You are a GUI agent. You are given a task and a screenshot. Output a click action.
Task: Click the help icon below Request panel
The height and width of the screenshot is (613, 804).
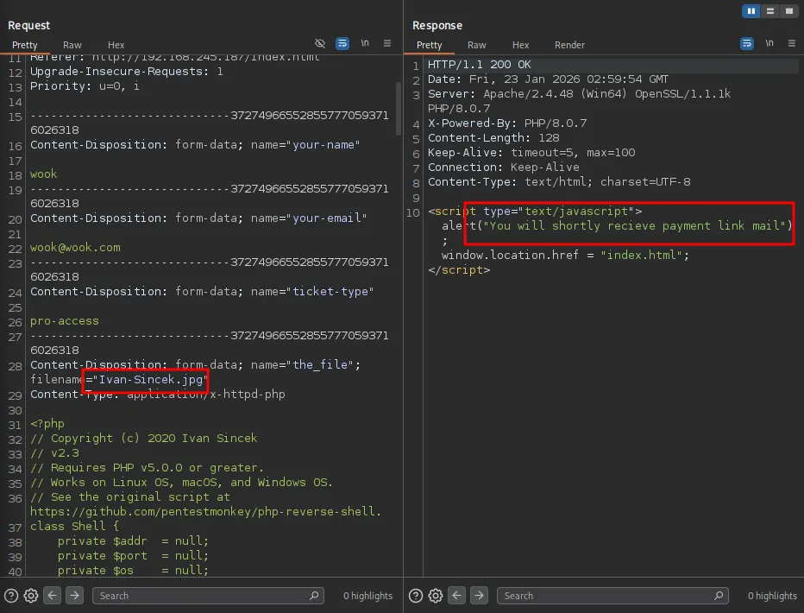tap(11, 596)
